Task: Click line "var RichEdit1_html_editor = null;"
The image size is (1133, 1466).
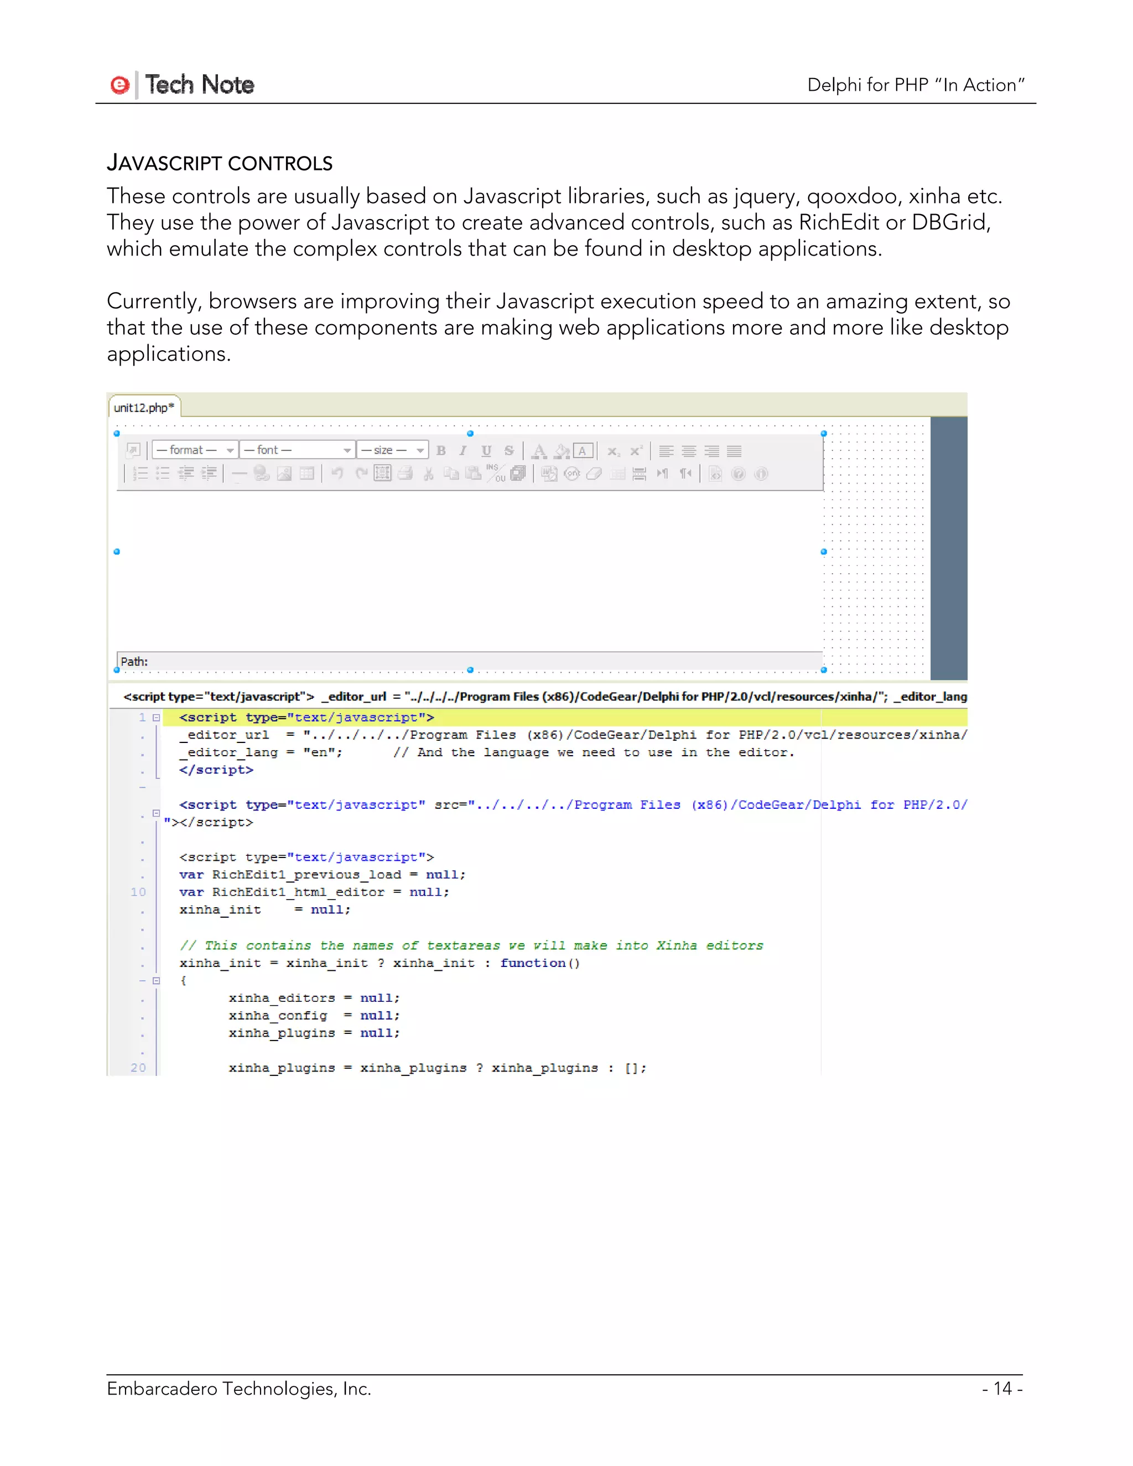Action: click(x=314, y=892)
